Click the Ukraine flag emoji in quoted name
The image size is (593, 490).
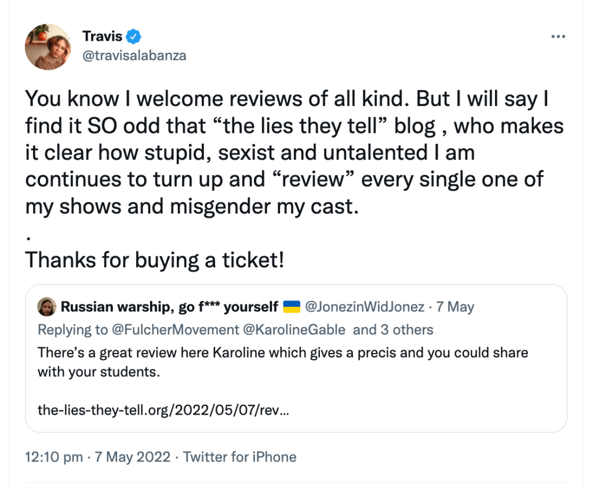point(291,307)
